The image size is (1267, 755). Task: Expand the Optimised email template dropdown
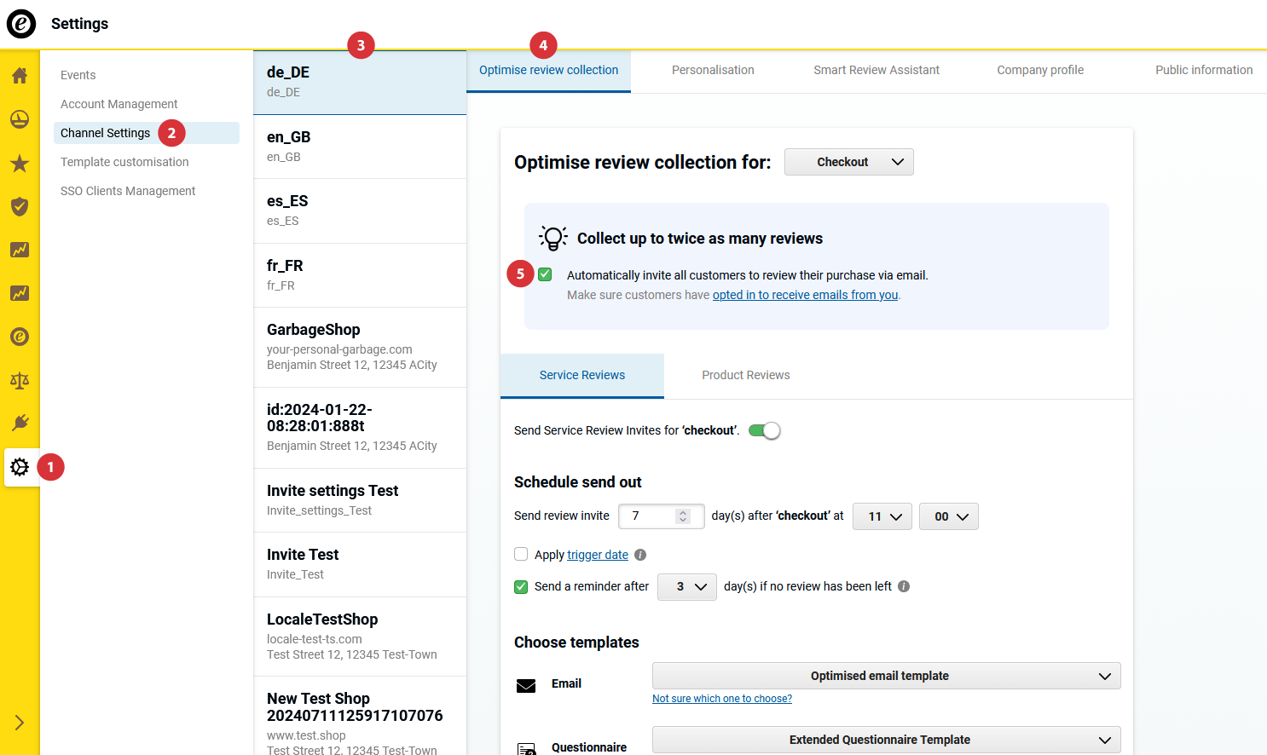[x=886, y=676]
